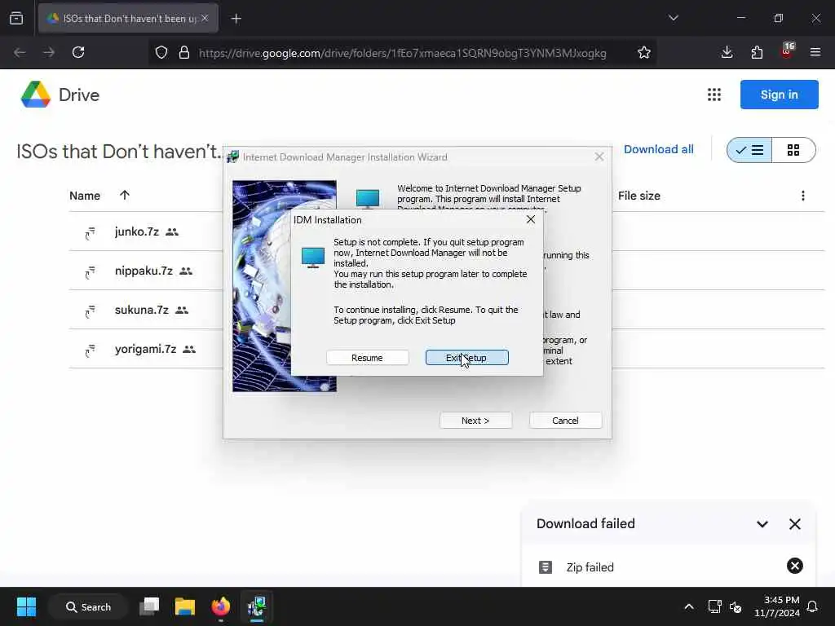
Task: Close the ISOs Drive tab
Action: point(205,18)
